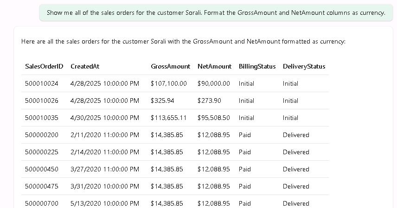
Task: Select sales order ID 500000200
Action: pyautogui.click(x=42, y=135)
